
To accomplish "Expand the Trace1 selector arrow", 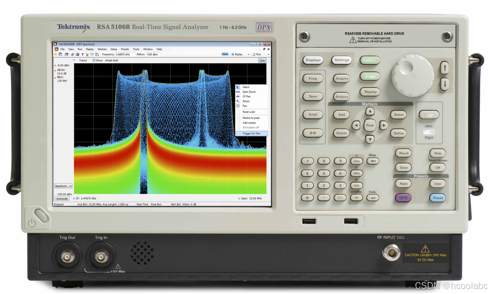I will click(x=74, y=60).
